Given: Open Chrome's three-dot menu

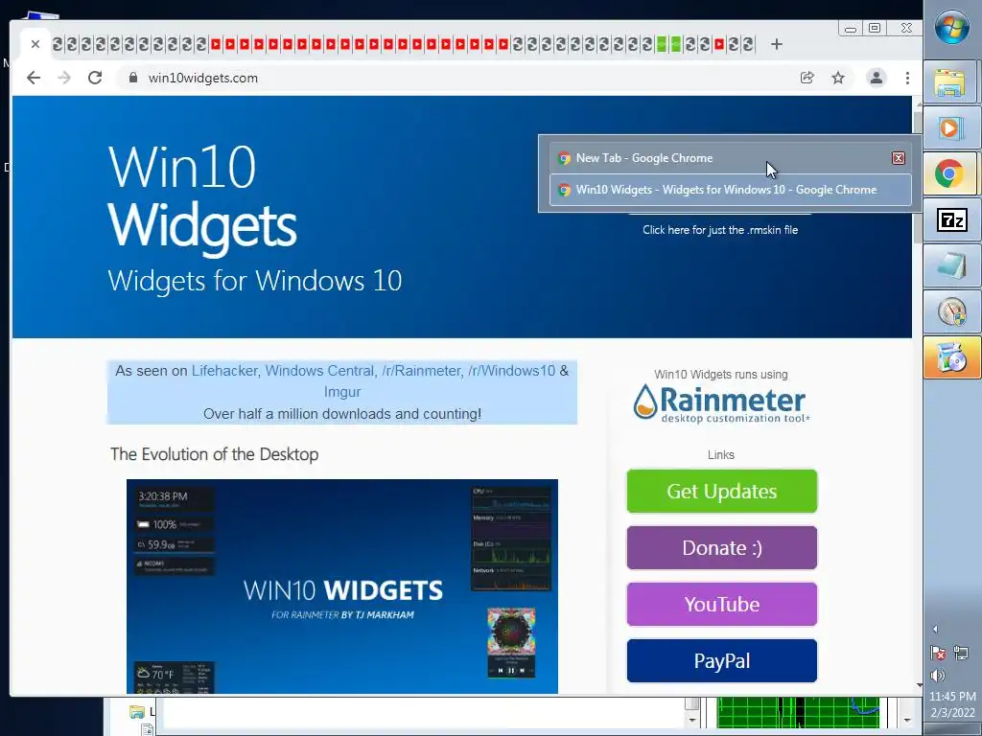Looking at the screenshot, I should [907, 78].
